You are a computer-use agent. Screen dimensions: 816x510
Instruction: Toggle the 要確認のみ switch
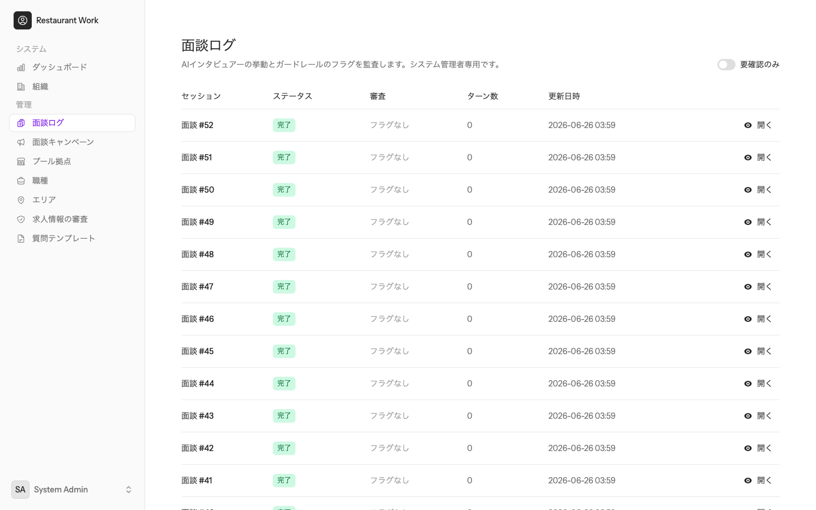726,65
